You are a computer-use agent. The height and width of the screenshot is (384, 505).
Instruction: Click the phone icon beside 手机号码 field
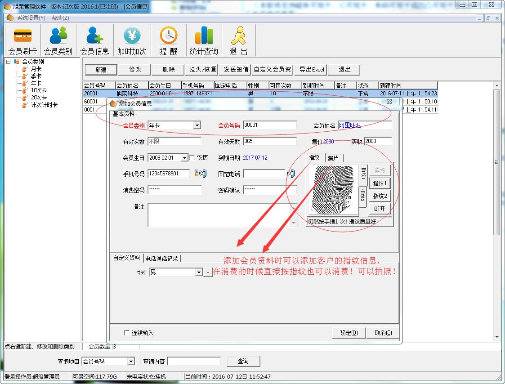[x=201, y=173]
